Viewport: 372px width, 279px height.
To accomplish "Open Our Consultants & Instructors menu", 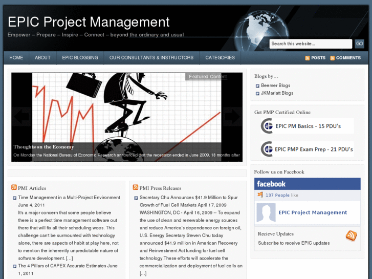I will coord(151,58).
